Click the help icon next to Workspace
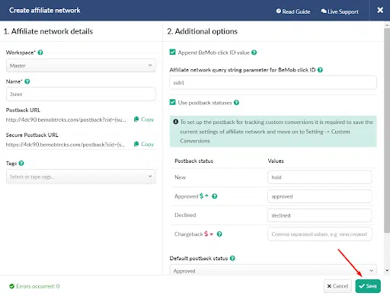390x296 pixels. (x=40, y=53)
